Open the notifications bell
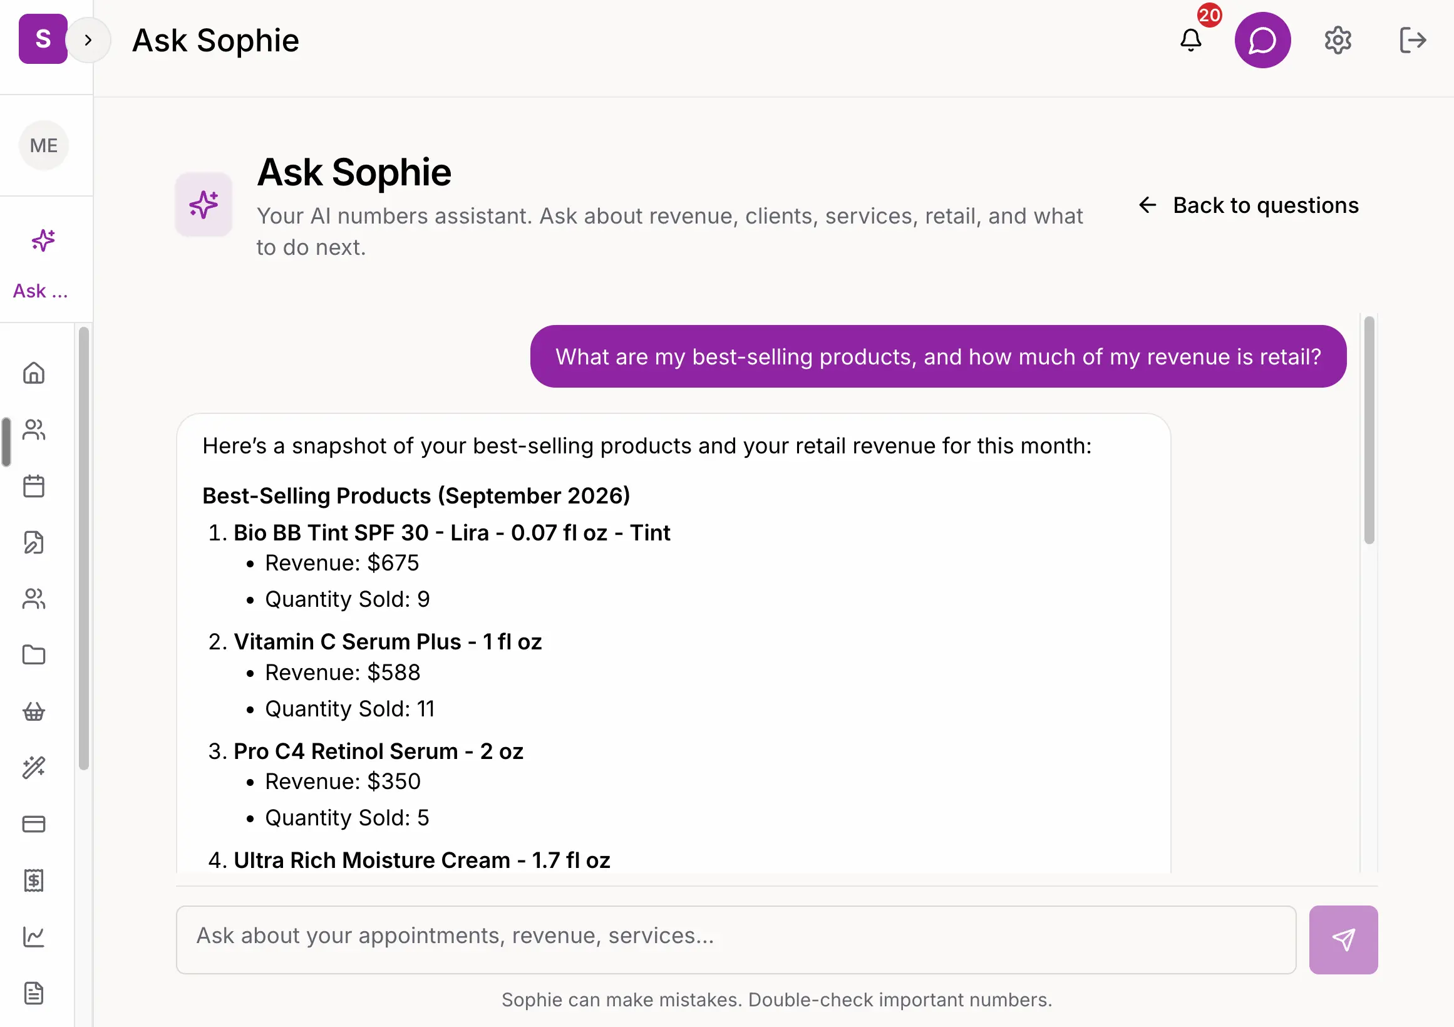The height and width of the screenshot is (1027, 1454). point(1190,41)
